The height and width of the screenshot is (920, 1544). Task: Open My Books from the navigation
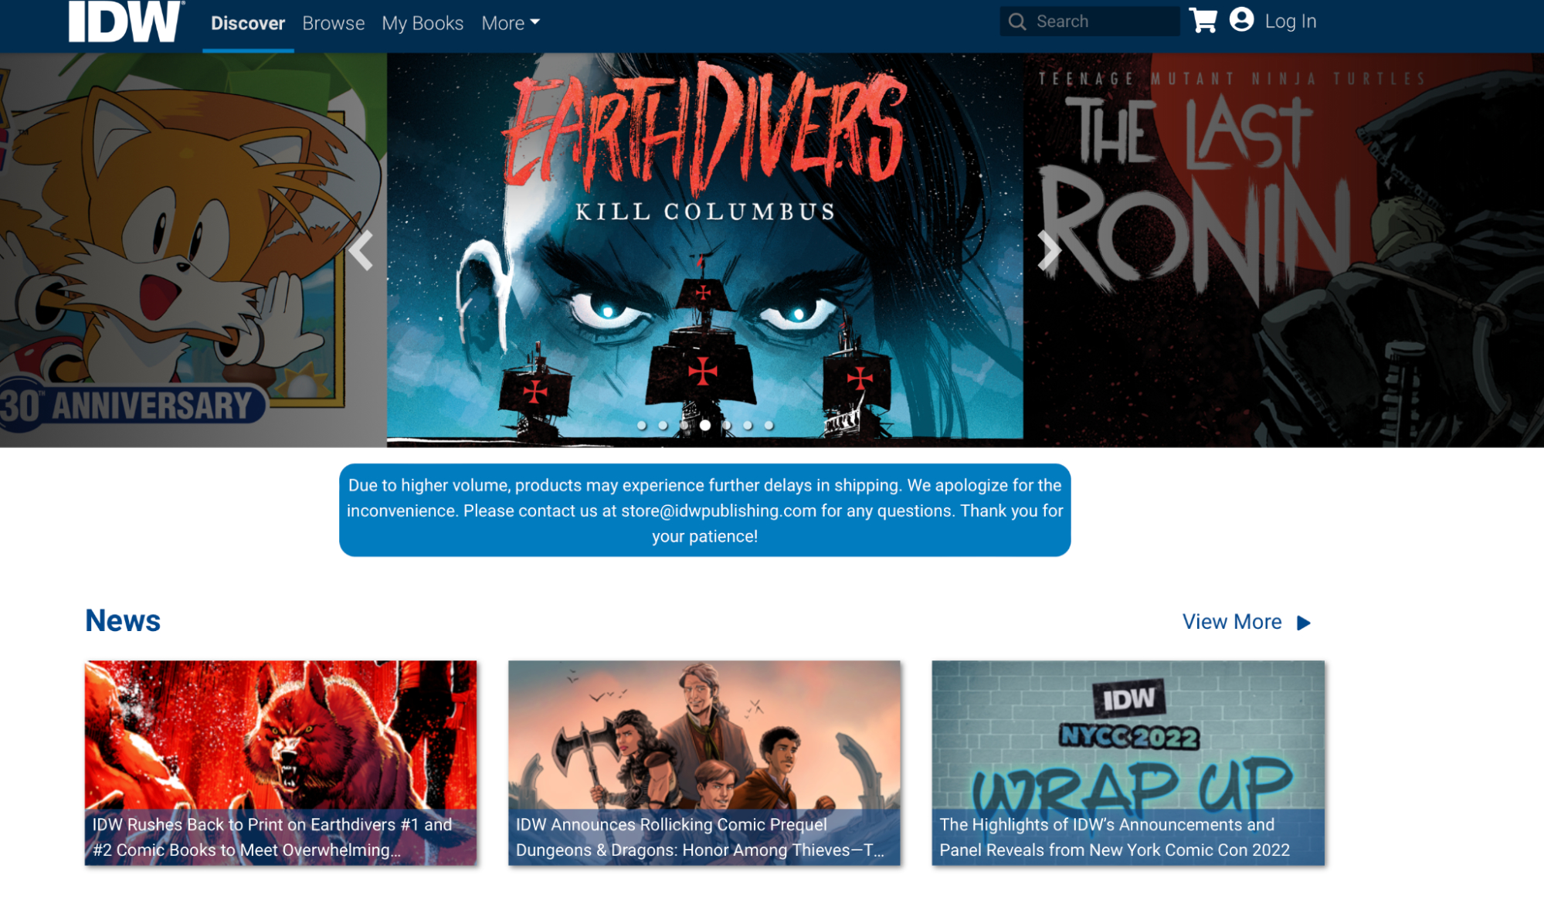click(x=422, y=22)
